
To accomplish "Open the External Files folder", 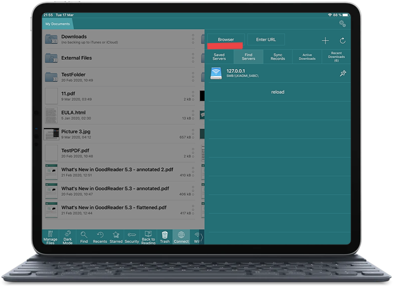I will [119, 58].
